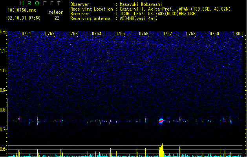Click the 0754 time marker
Image resolution: width=247 pixels, height=157 pixels.
(x=97, y=34)
